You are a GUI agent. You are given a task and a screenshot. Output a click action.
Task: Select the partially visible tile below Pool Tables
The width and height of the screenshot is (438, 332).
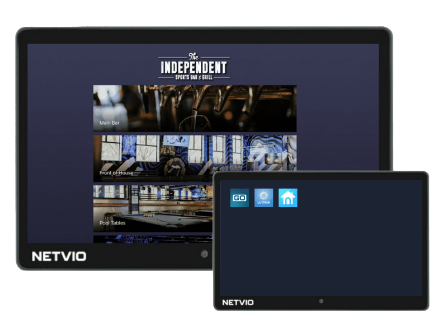(x=151, y=239)
